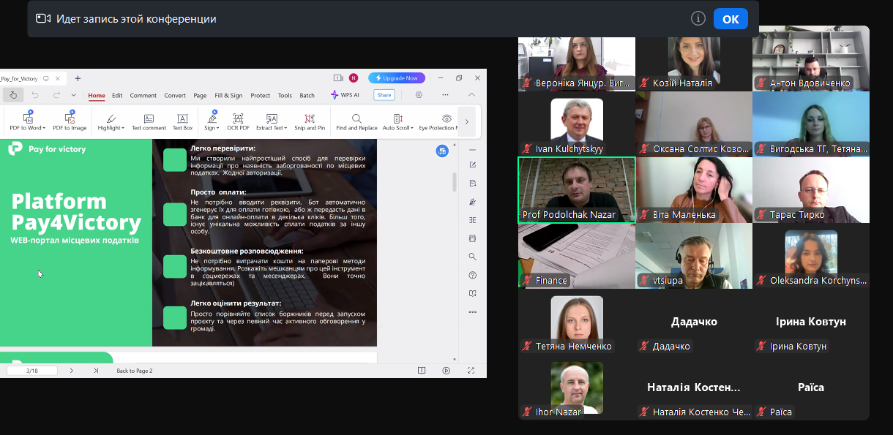Open a new document tab plus
This screenshot has width=893, height=435.
[78, 78]
